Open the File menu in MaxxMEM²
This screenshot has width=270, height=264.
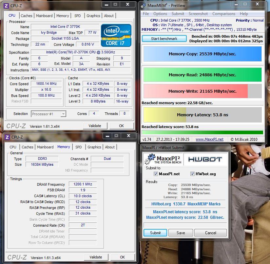click(146, 14)
